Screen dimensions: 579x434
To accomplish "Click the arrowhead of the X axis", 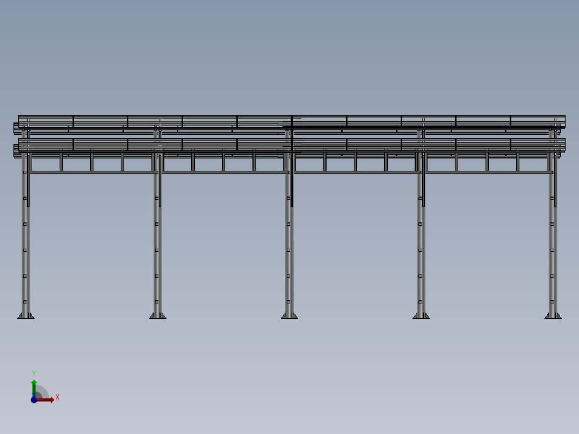I will tap(52, 400).
